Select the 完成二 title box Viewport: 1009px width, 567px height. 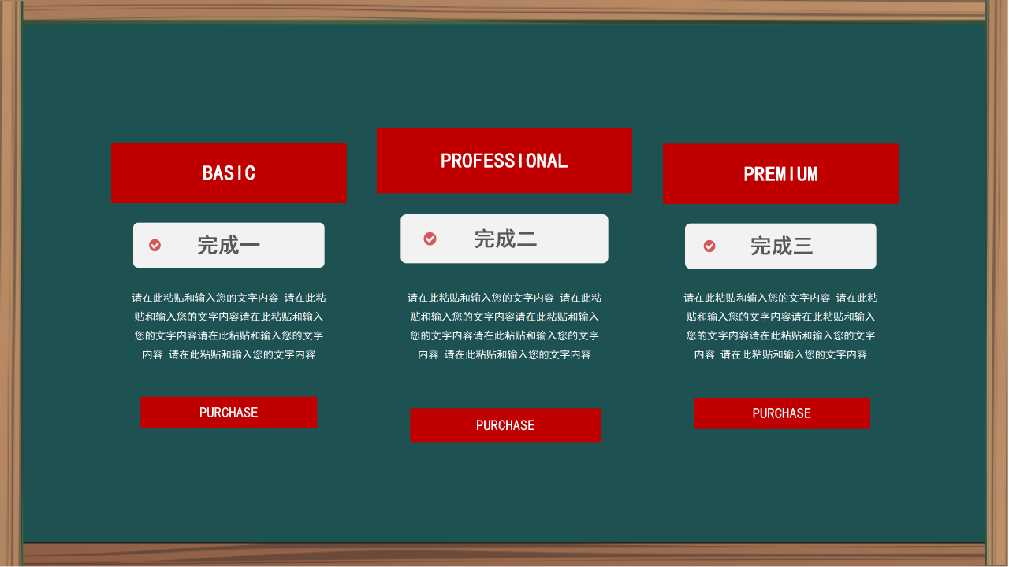coord(504,239)
